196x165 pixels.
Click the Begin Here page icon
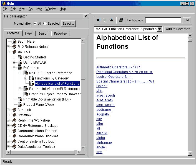point(14,41)
